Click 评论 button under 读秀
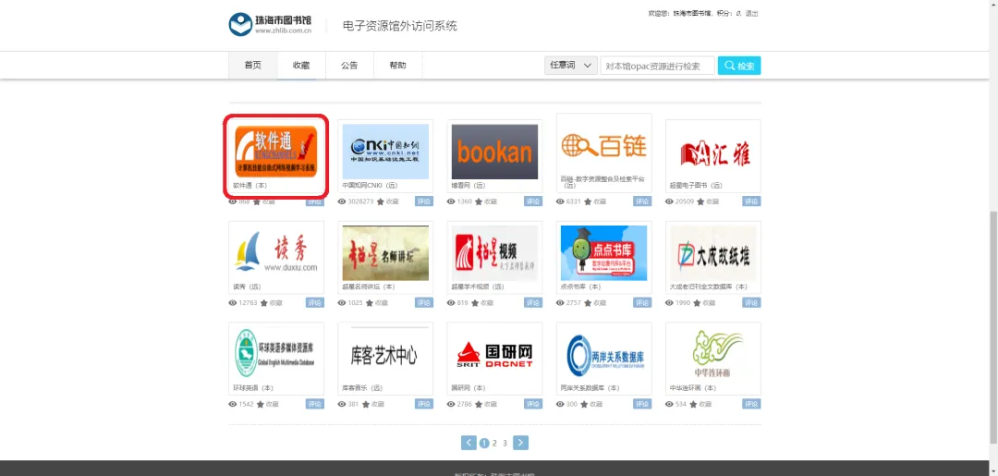The height and width of the screenshot is (476, 998). point(314,303)
